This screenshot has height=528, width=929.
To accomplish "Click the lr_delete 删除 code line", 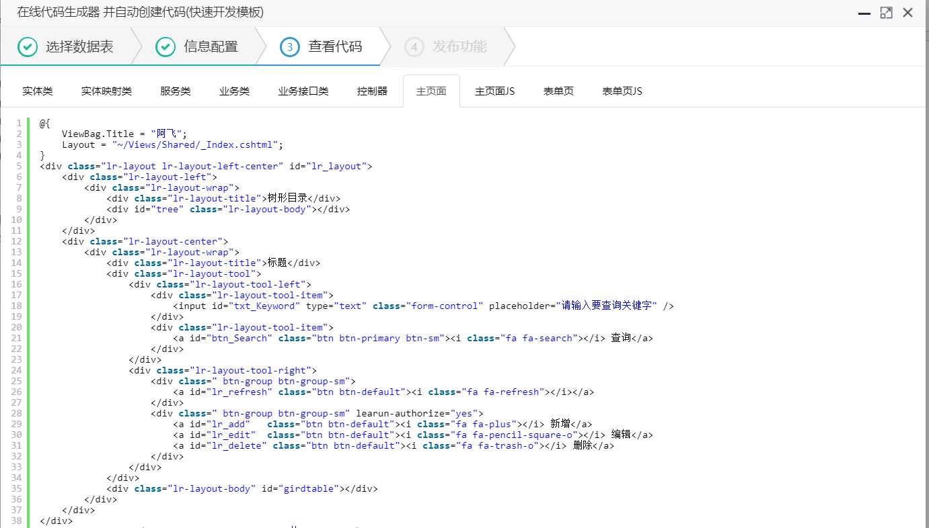I will pos(394,445).
